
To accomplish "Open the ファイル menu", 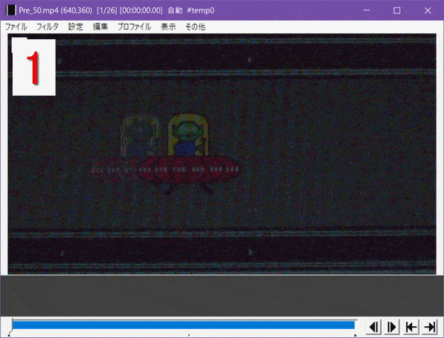I will click(16, 27).
